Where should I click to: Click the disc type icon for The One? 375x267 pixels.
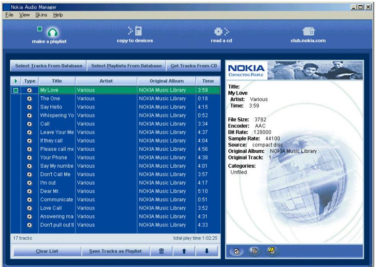pos(29,99)
